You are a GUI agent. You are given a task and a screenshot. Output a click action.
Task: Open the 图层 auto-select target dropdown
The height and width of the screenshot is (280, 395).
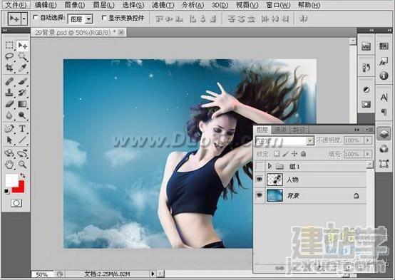88,19
